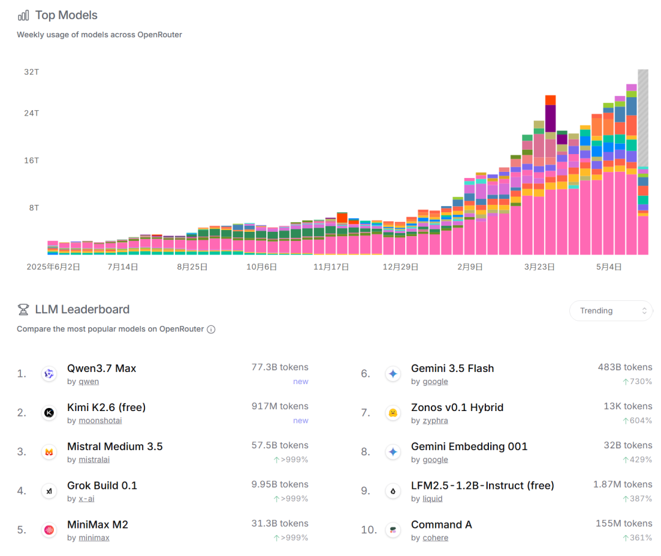Click the 1.87M tokens value for LFM2.5
This screenshot has height=556, width=661.
(x=622, y=485)
